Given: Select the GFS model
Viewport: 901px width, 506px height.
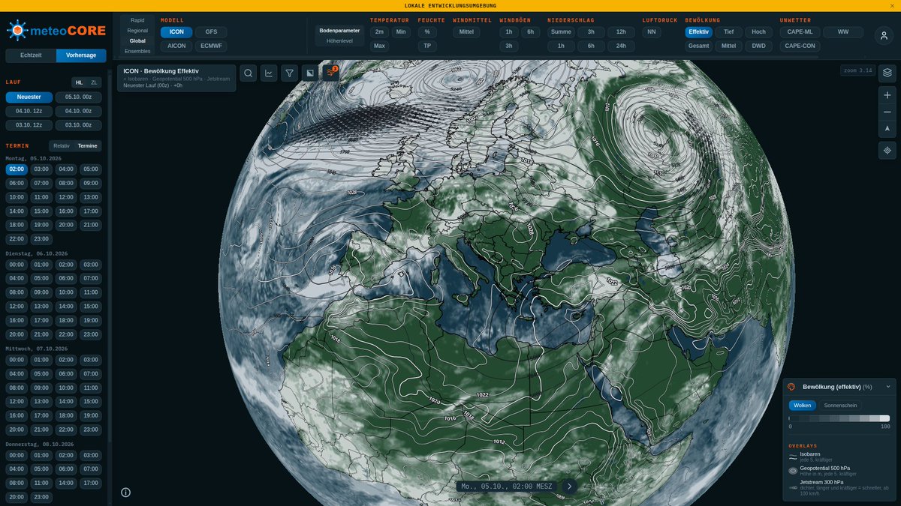Looking at the screenshot, I should pos(211,32).
